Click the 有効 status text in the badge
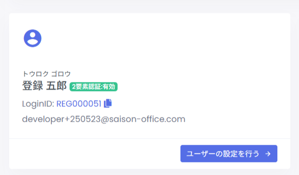299x175 pixels. (x=108, y=87)
